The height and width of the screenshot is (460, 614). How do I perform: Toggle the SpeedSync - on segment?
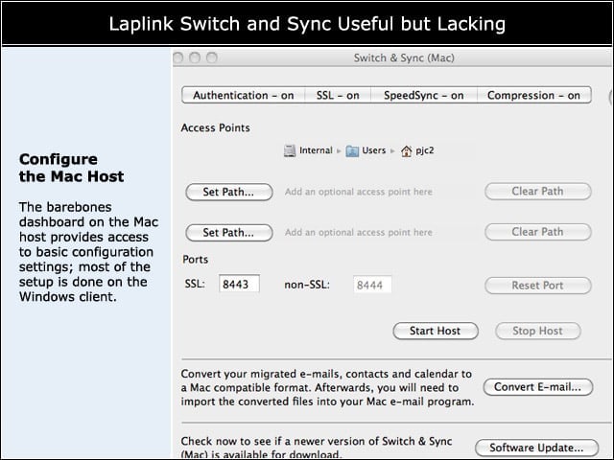tap(424, 95)
